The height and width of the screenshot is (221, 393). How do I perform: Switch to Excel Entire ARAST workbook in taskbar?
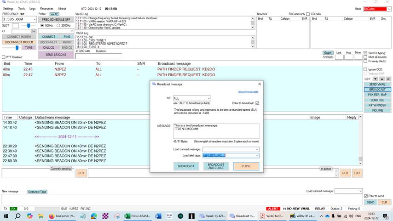coord(138,216)
